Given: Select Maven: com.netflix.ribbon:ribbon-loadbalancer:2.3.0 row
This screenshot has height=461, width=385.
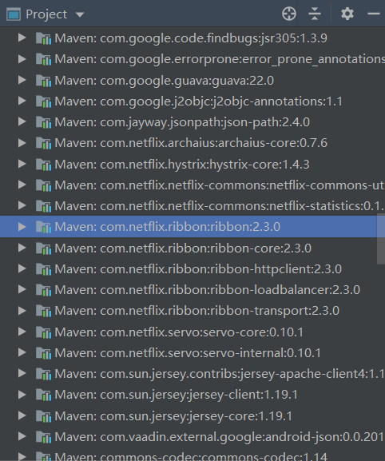Looking at the screenshot, I should pyautogui.click(x=192, y=290).
